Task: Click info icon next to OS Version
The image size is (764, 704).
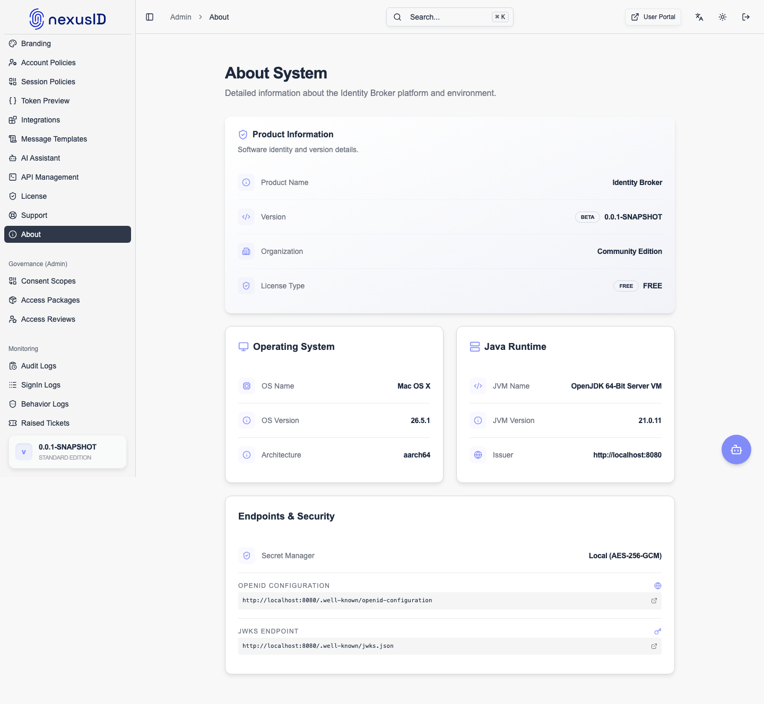Action: click(247, 420)
